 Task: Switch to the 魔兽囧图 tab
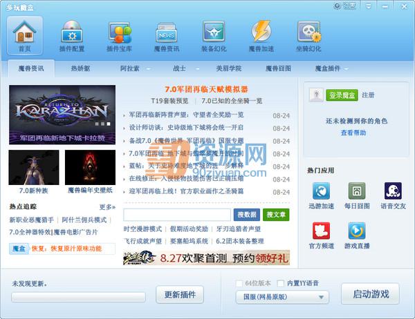[278, 68]
